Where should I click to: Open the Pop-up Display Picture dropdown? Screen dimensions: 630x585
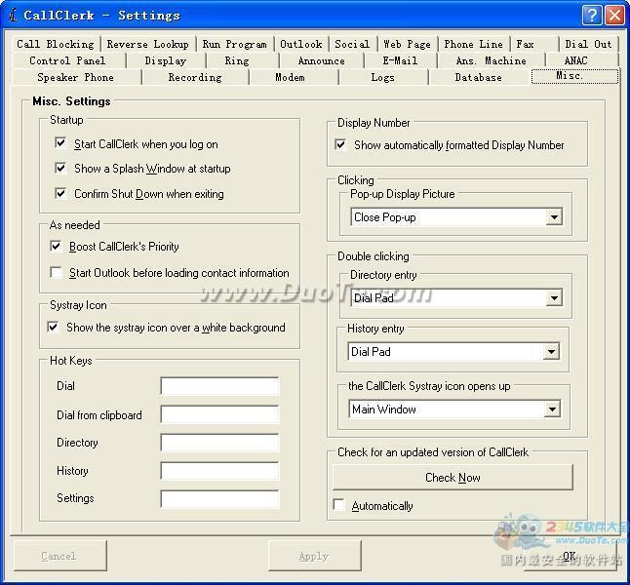554,217
